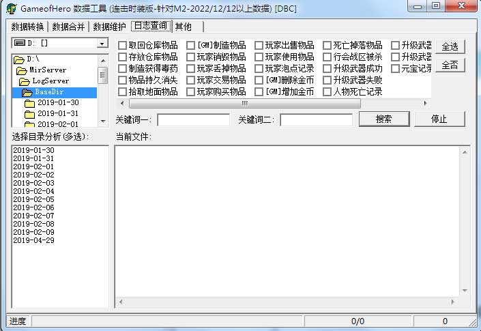The width and height of the screenshot is (481, 331).
Task: Check 物品持久消失 option
Action: point(122,81)
